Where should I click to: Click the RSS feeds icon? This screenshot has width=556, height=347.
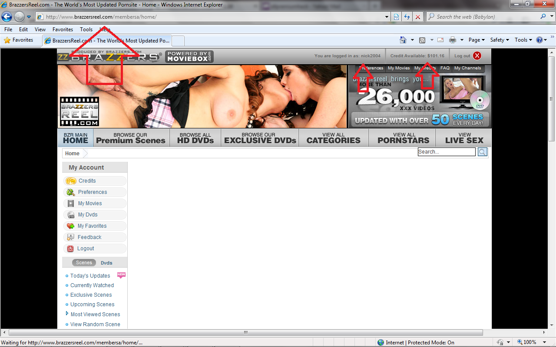pos(422,40)
